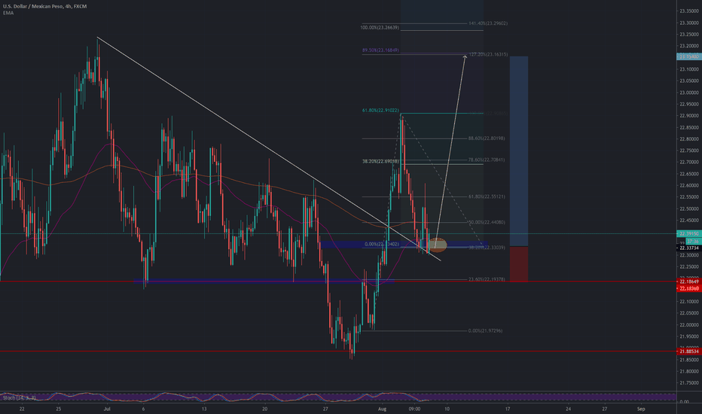Select the 100.00%(23.26639) Fibonacci label
Screen dimensions: 702x414
click(380, 28)
